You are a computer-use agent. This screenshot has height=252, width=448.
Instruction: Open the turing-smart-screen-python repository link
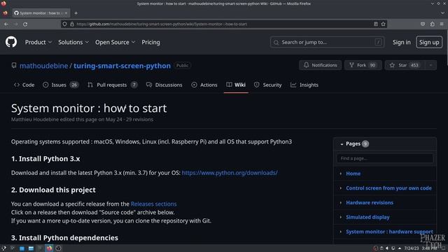[x=122, y=66]
